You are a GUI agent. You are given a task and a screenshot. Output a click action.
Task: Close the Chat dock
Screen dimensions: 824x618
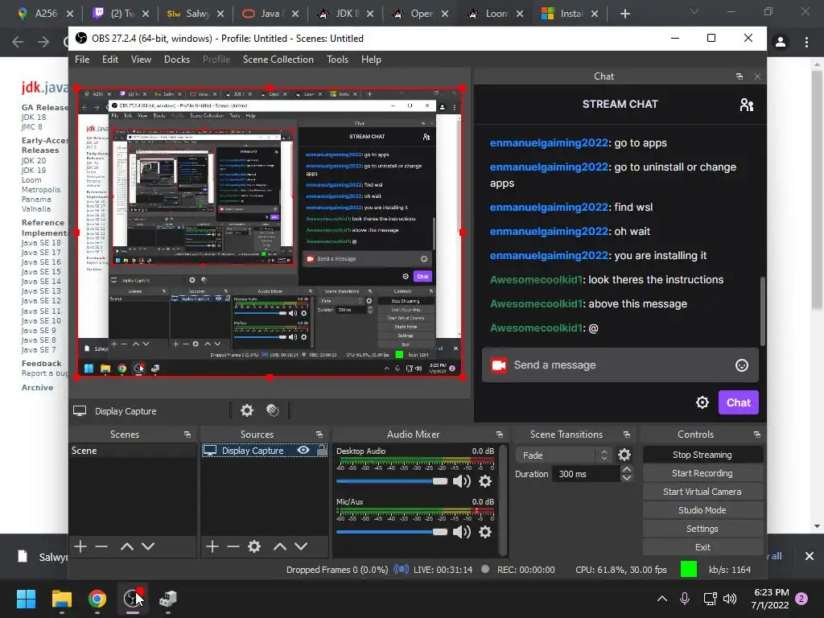[x=757, y=76]
